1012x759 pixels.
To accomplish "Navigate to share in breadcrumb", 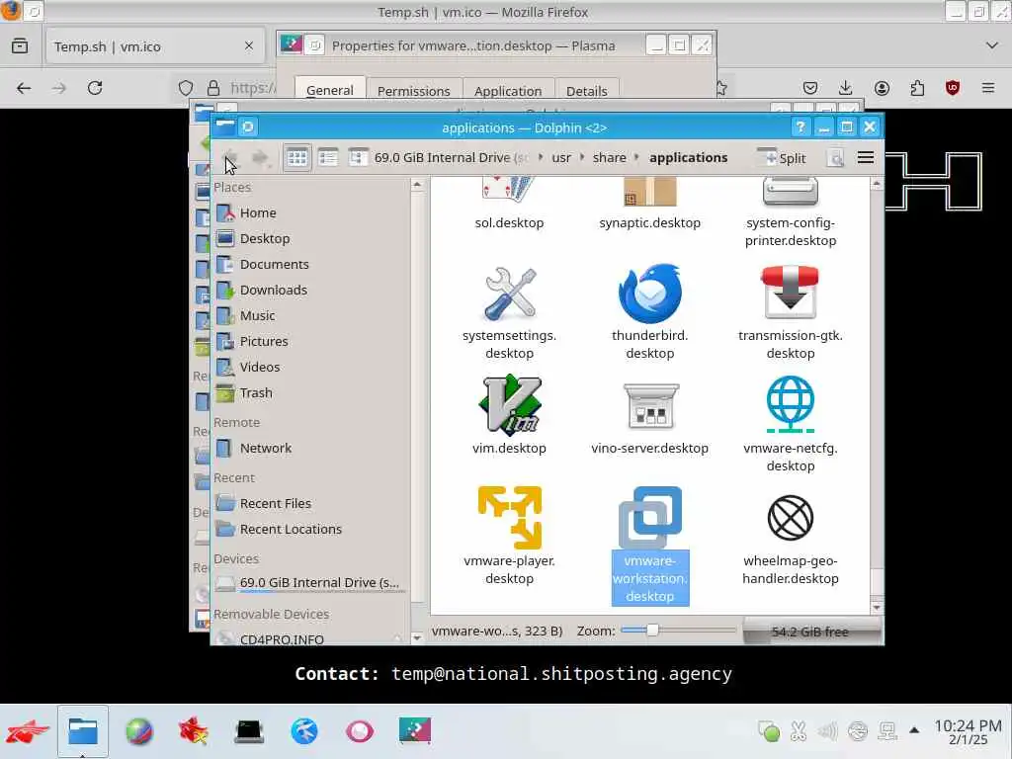I will click(609, 157).
